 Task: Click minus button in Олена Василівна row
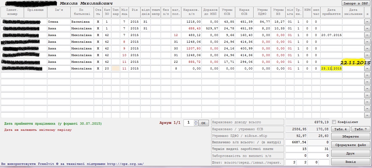[x=367, y=22]
